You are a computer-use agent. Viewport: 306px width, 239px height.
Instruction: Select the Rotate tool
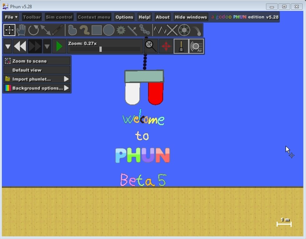click(33, 30)
